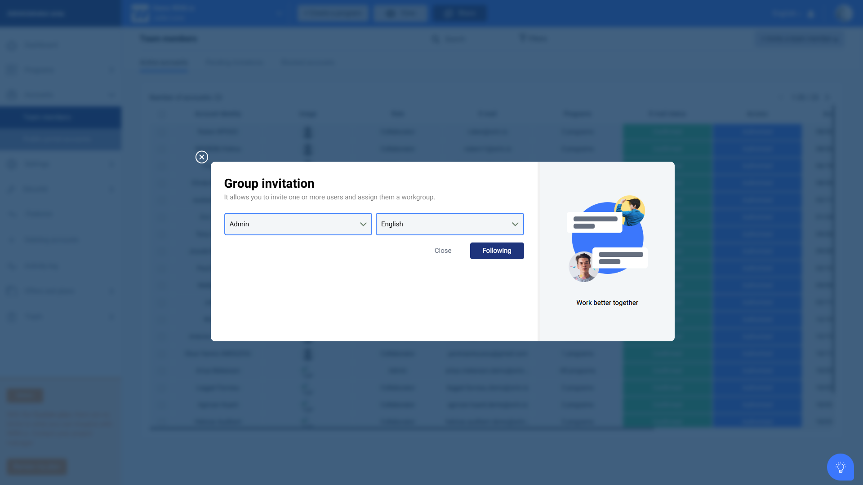This screenshot has width=863, height=485.
Task: Switch to the first underlined accounts tab
Action: (164, 62)
